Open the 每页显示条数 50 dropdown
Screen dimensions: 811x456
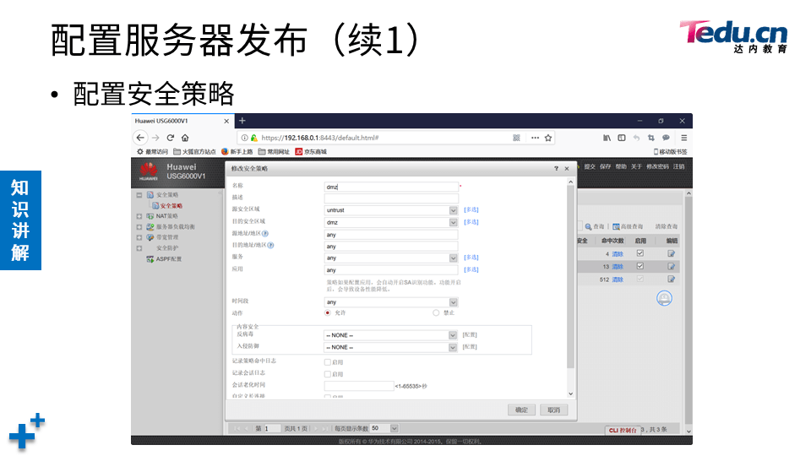click(x=395, y=428)
